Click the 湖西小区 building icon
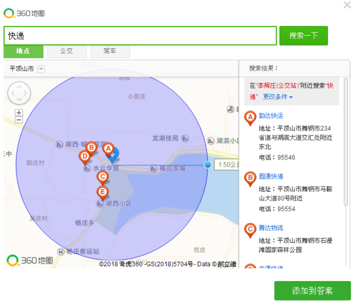353x305 pixels. coord(100,204)
